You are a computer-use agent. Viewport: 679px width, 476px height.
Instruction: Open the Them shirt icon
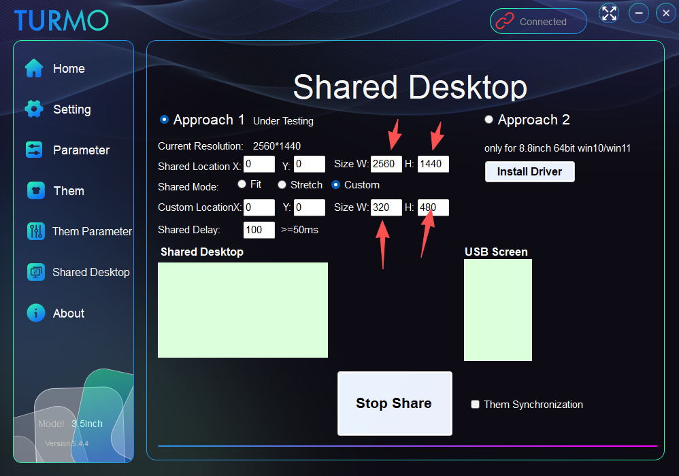[35, 190]
